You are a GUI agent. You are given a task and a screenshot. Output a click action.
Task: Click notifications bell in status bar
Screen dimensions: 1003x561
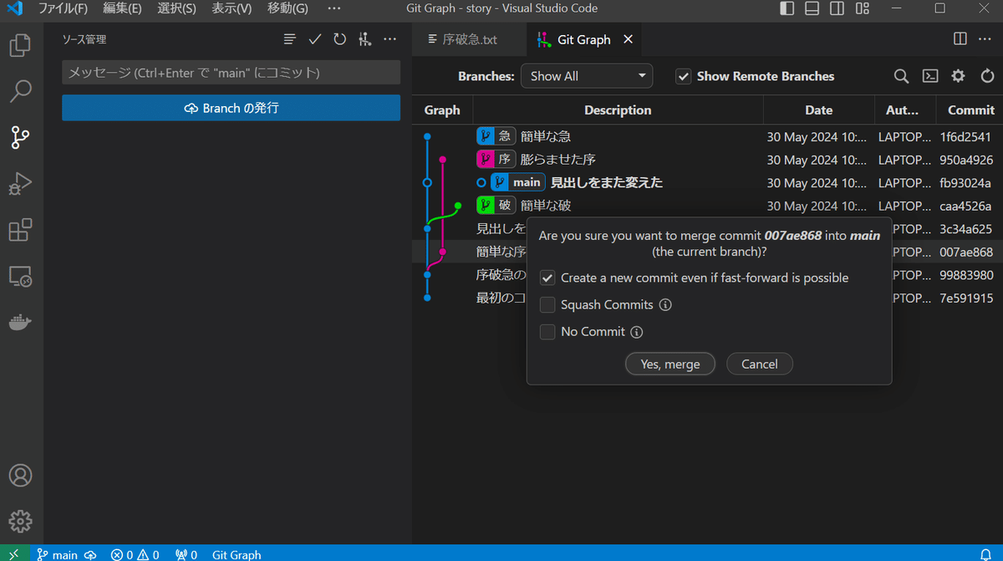(985, 554)
